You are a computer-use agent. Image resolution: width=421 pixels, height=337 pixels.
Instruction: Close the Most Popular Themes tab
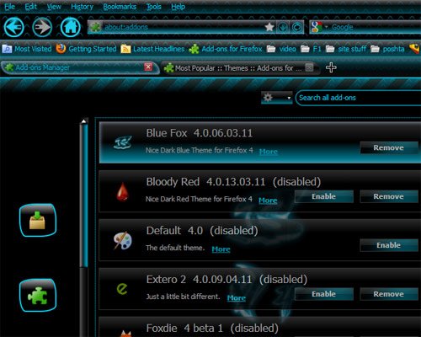tap(309, 67)
